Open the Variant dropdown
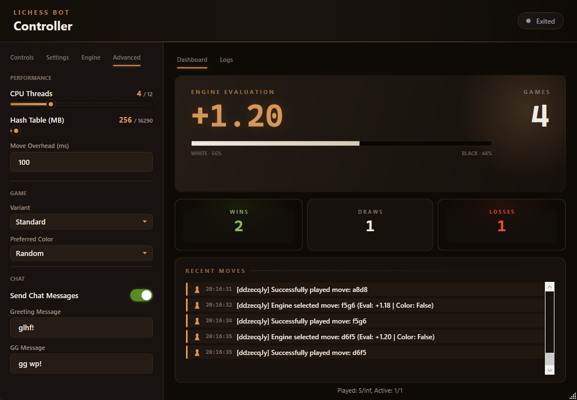The height and width of the screenshot is (400, 577). pos(81,222)
